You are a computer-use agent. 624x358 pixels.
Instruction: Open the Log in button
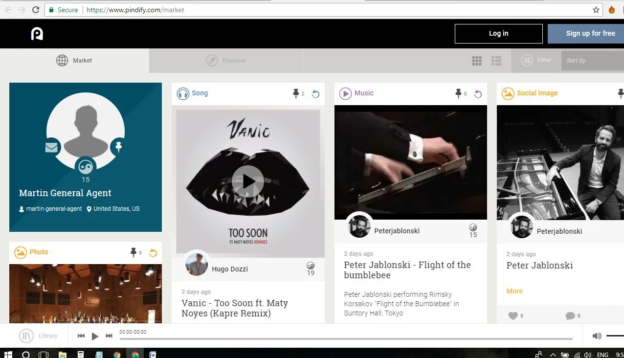click(498, 34)
